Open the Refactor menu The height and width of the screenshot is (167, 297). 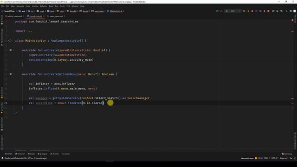click(x=44, y=6)
